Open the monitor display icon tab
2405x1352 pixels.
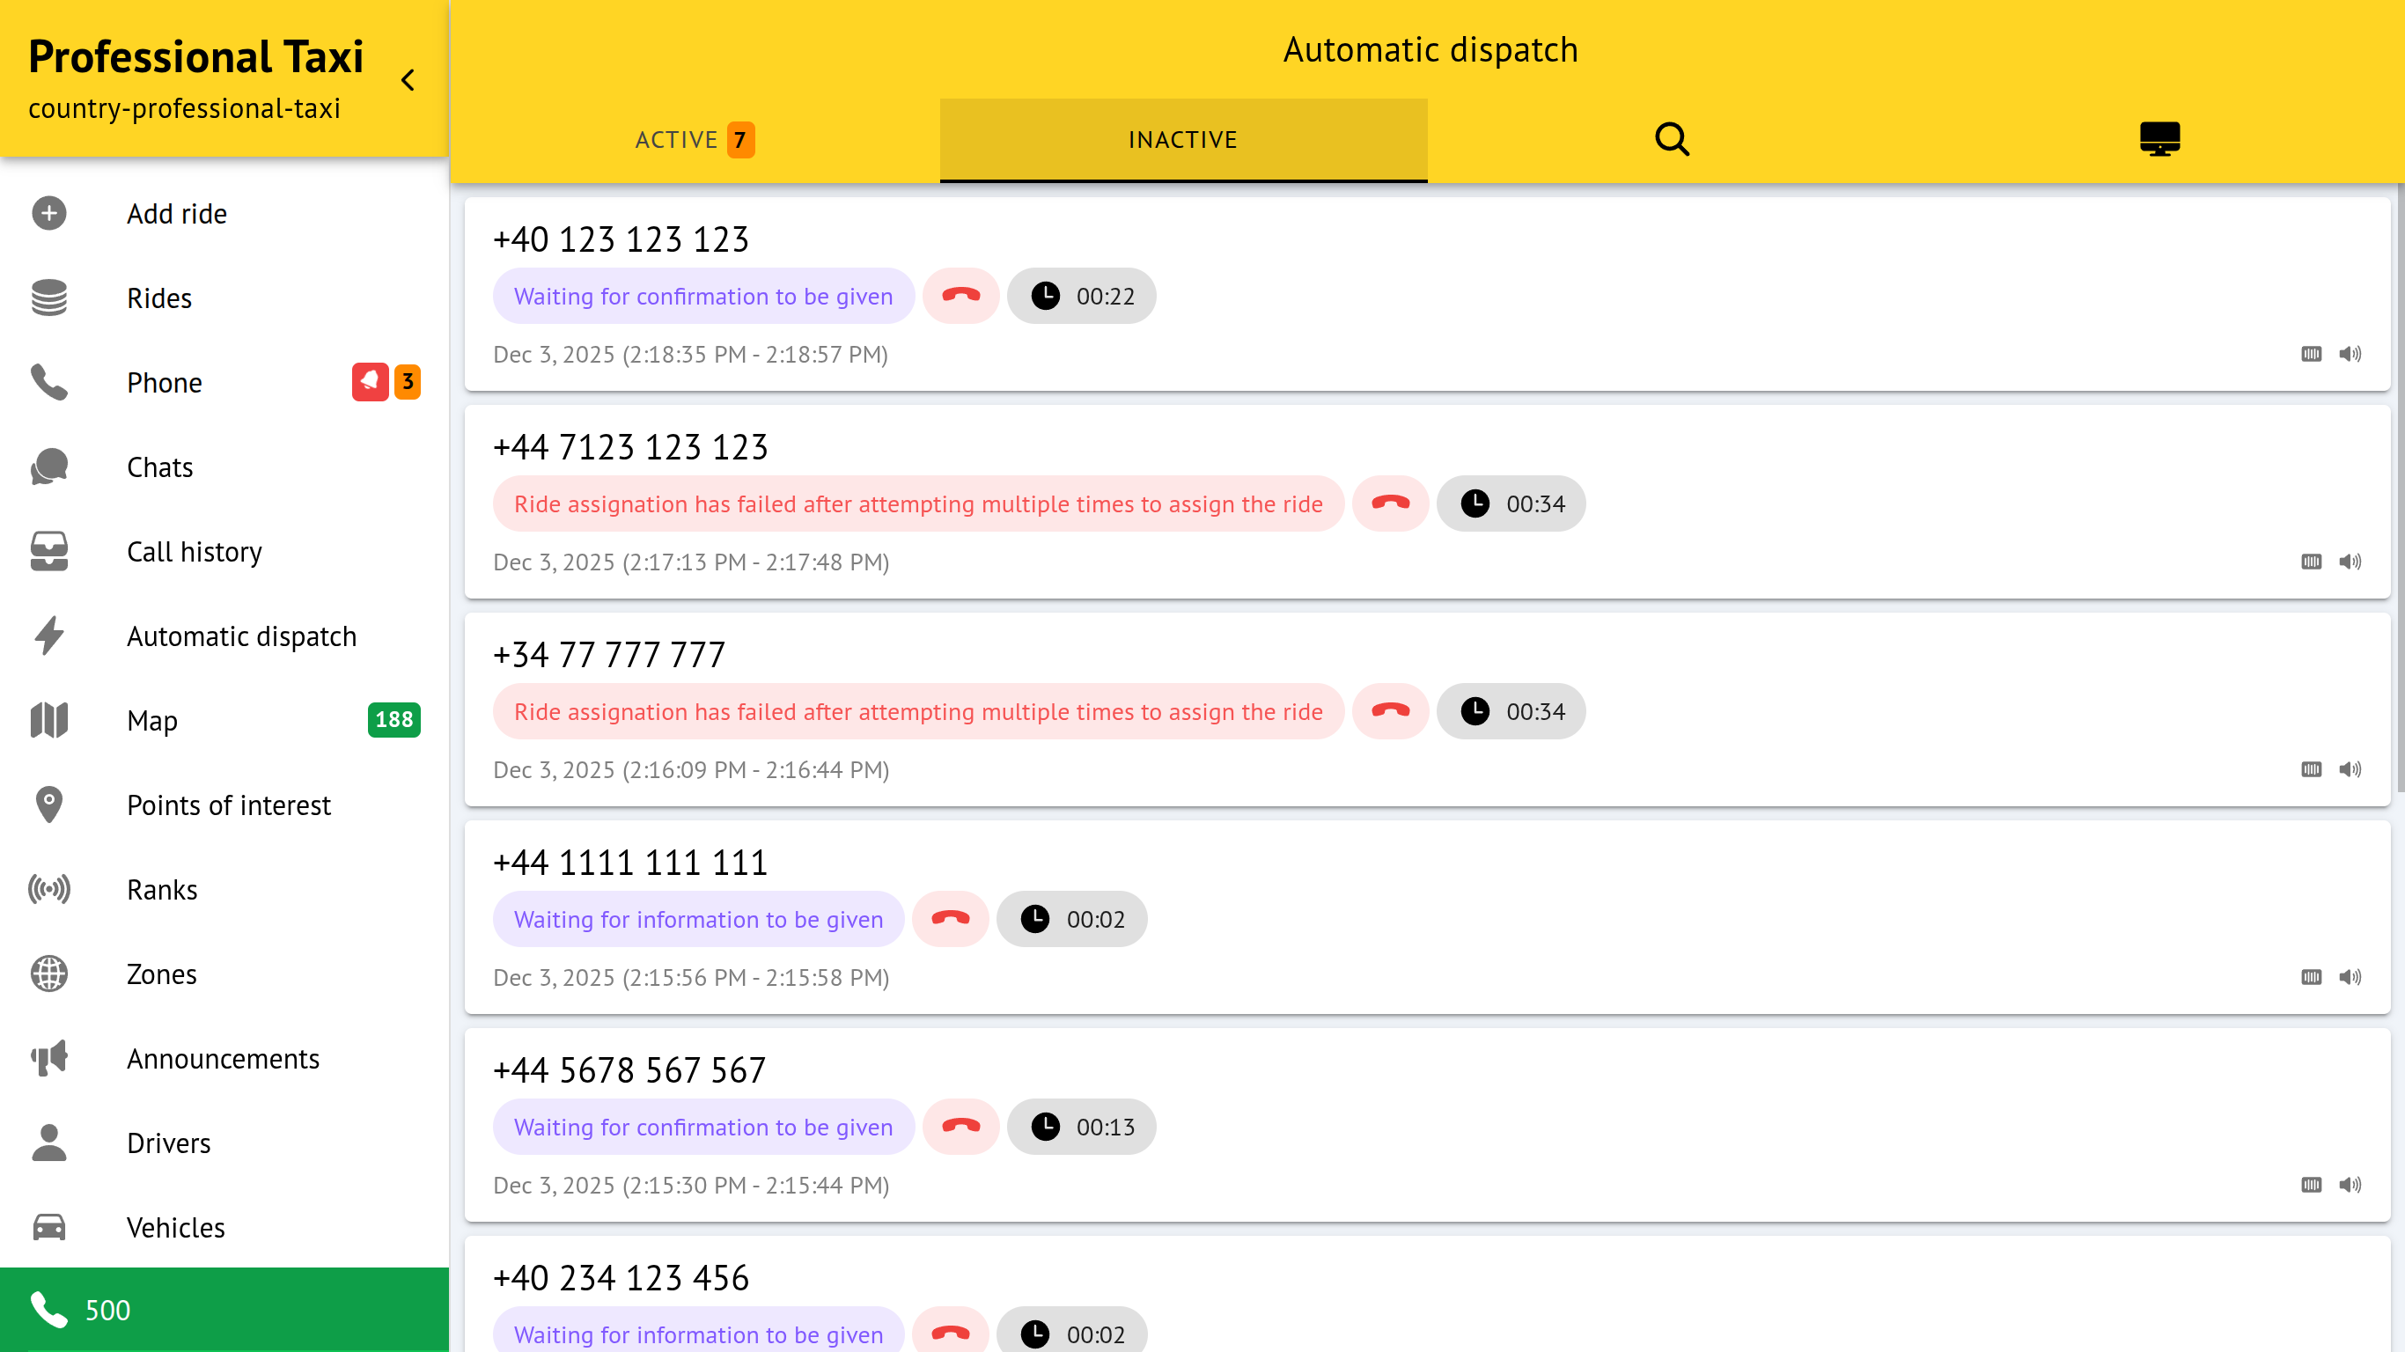tap(2159, 139)
